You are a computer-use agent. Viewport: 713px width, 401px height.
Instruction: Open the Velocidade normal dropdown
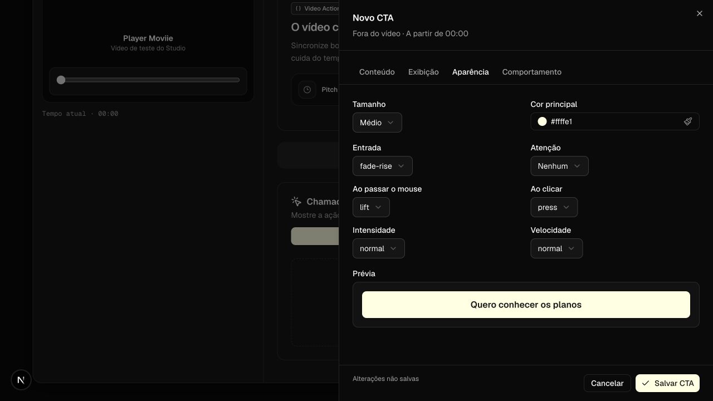(556, 248)
